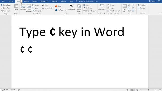Switch to the Mailings tab
162x91 pixels.
tap(54, 1)
